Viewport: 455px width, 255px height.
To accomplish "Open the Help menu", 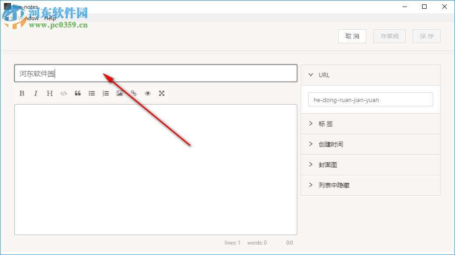I will coord(50,18).
